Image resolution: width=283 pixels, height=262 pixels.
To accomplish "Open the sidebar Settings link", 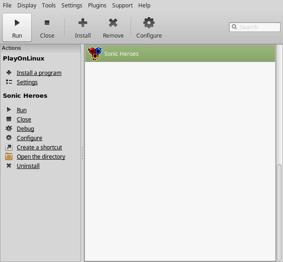I will [27, 82].
